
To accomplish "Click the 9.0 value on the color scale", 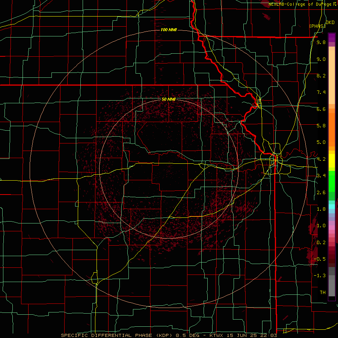I will click(x=321, y=59).
